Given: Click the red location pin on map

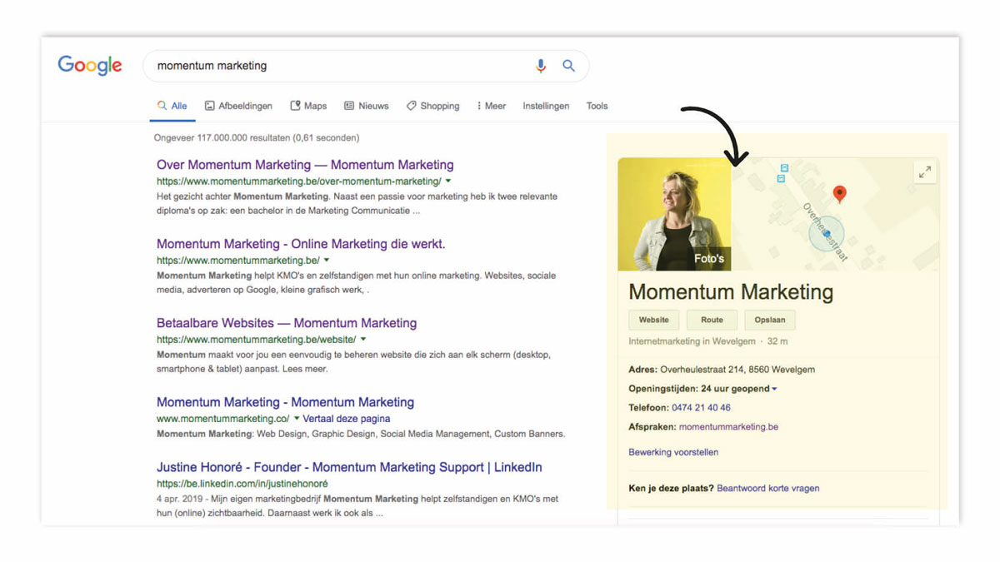Looking at the screenshot, I should (839, 193).
